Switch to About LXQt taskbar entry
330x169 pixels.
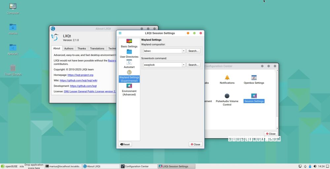101,166
